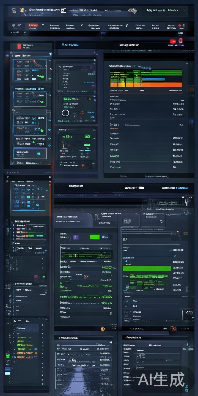Click the orange band of the stacked chart
The image size is (198, 396).
tap(146, 85)
